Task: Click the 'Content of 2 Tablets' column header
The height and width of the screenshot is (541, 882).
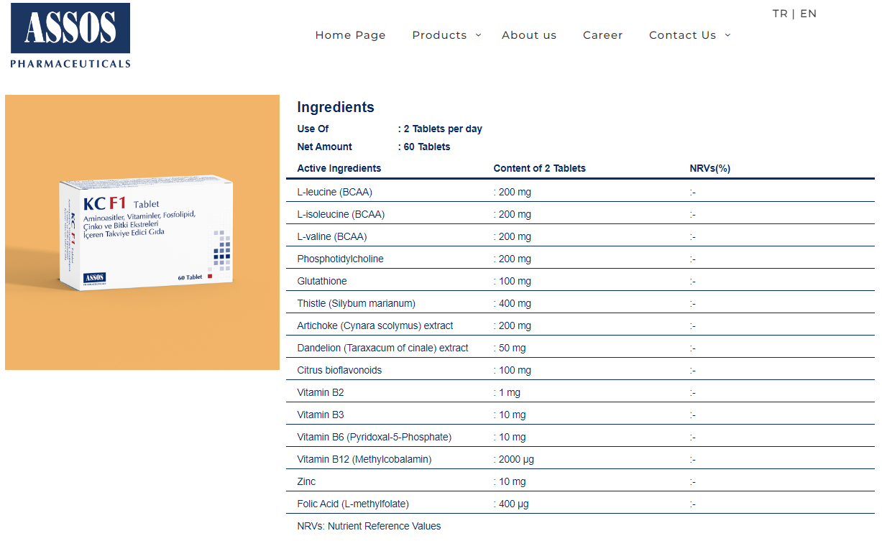Action: 540,169
